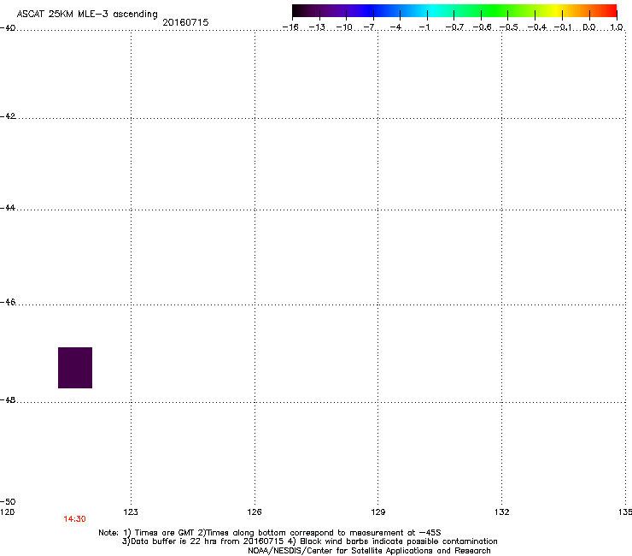Click the dark purple data rectangle
This screenshot has height=556, width=632.
pos(75,368)
